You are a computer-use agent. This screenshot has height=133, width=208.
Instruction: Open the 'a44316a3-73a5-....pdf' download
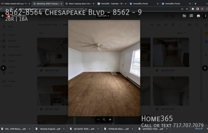point(151,129)
